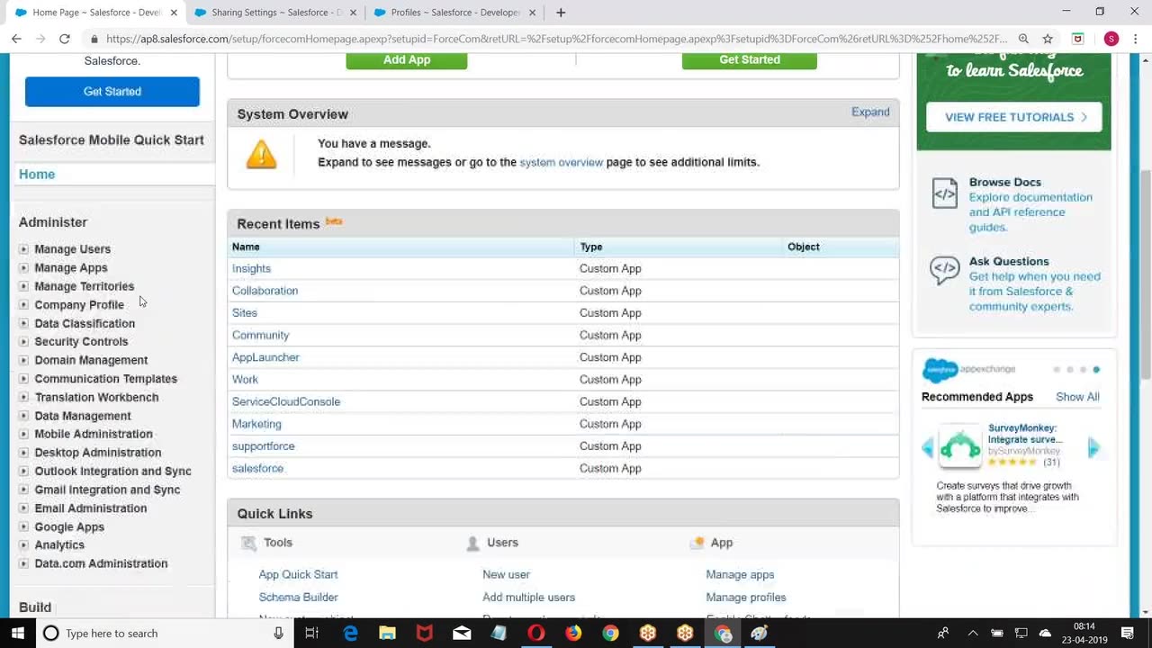Expand the Data Management node arrow
Viewport: 1152px width, 648px height.
click(x=24, y=416)
